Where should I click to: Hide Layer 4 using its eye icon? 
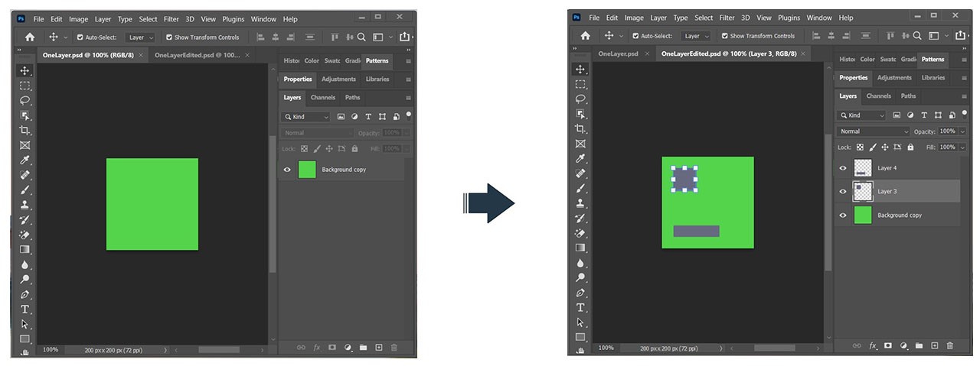843,168
